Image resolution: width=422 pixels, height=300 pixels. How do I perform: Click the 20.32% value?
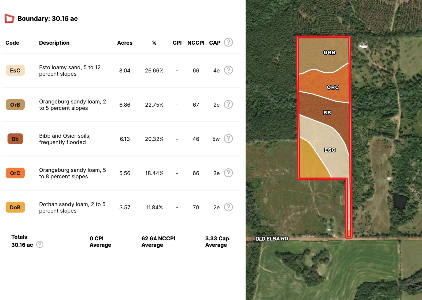coord(154,139)
